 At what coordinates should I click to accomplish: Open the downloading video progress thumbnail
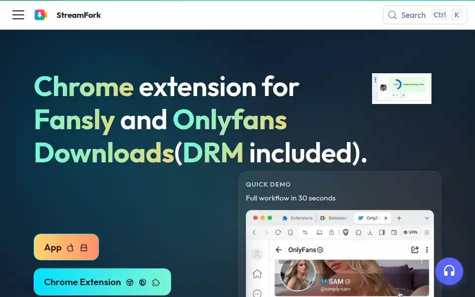[x=402, y=89]
